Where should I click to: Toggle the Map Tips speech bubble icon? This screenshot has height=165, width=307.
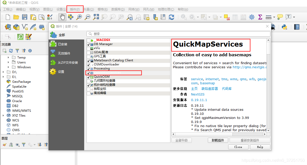coord(280,17)
